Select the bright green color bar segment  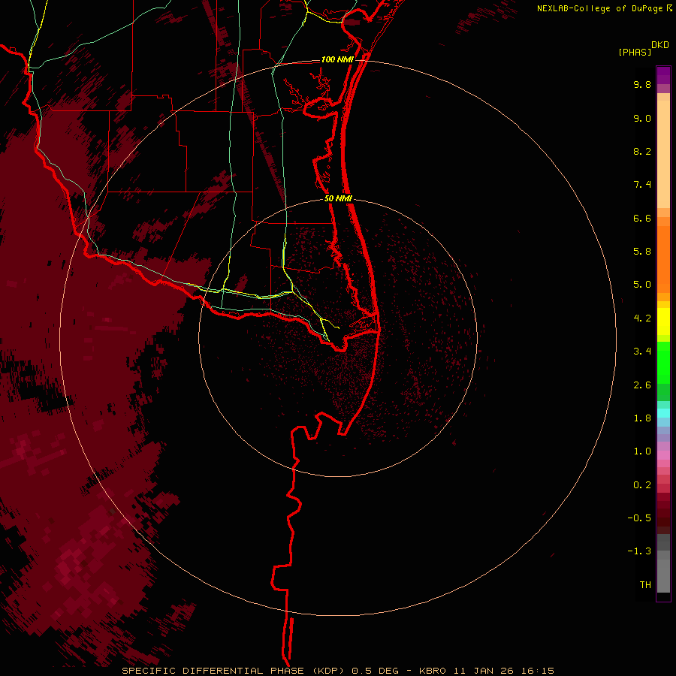pos(663,363)
